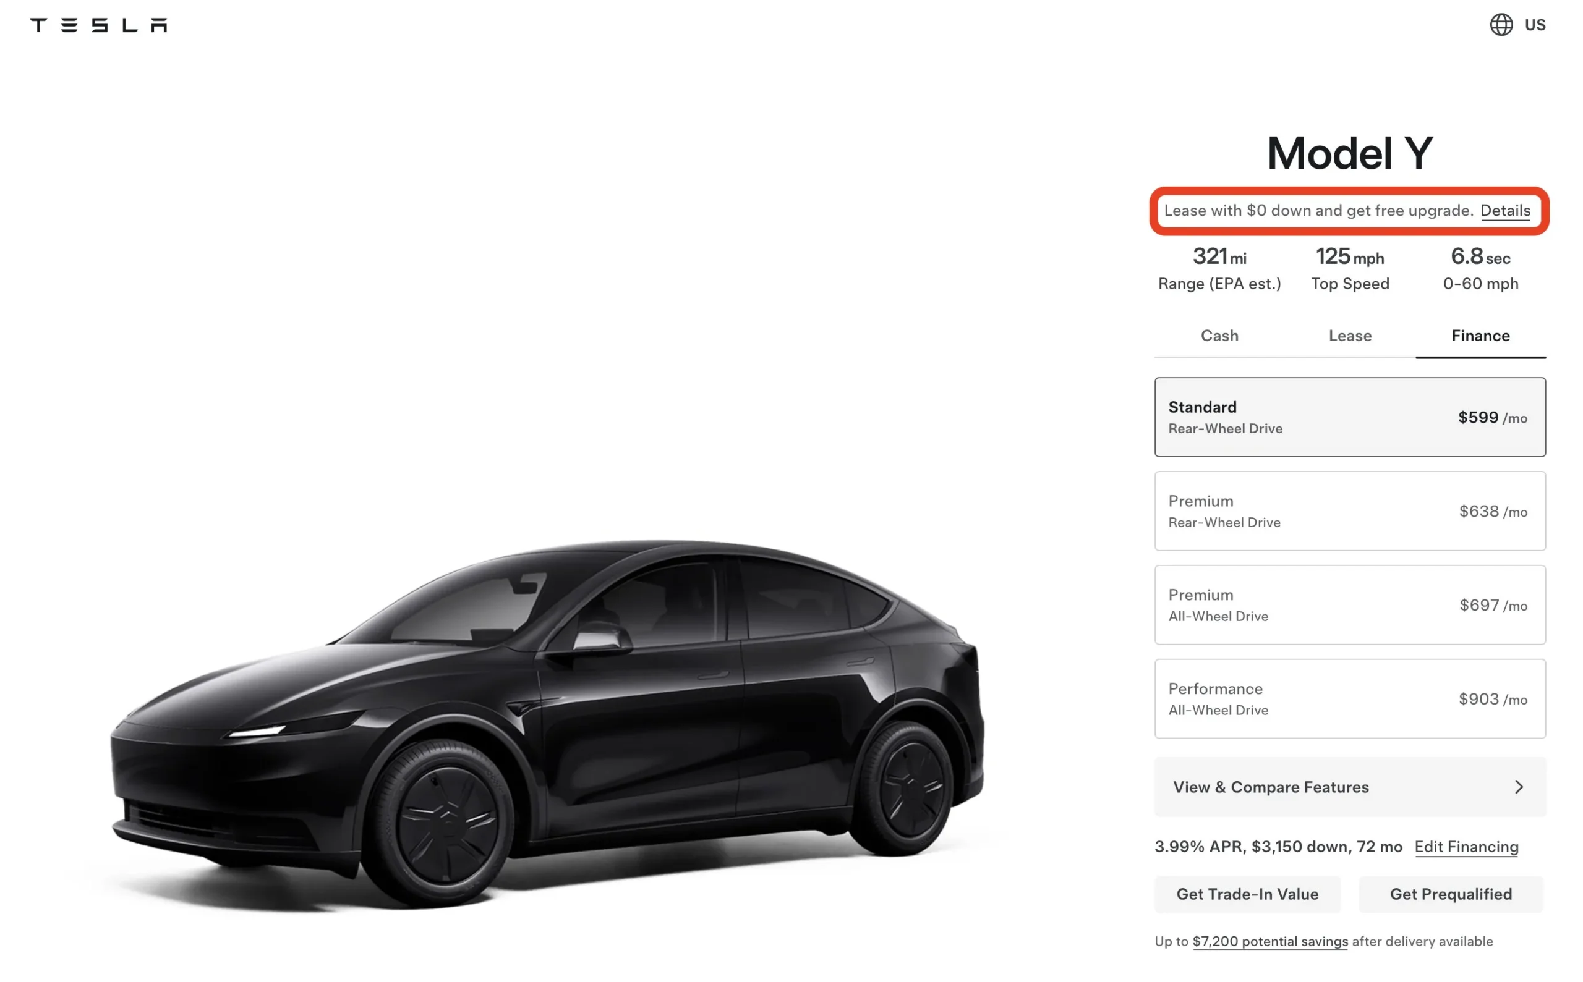The height and width of the screenshot is (982, 1583).
Task: Open the Finance tab
Action: (1480, 336)
